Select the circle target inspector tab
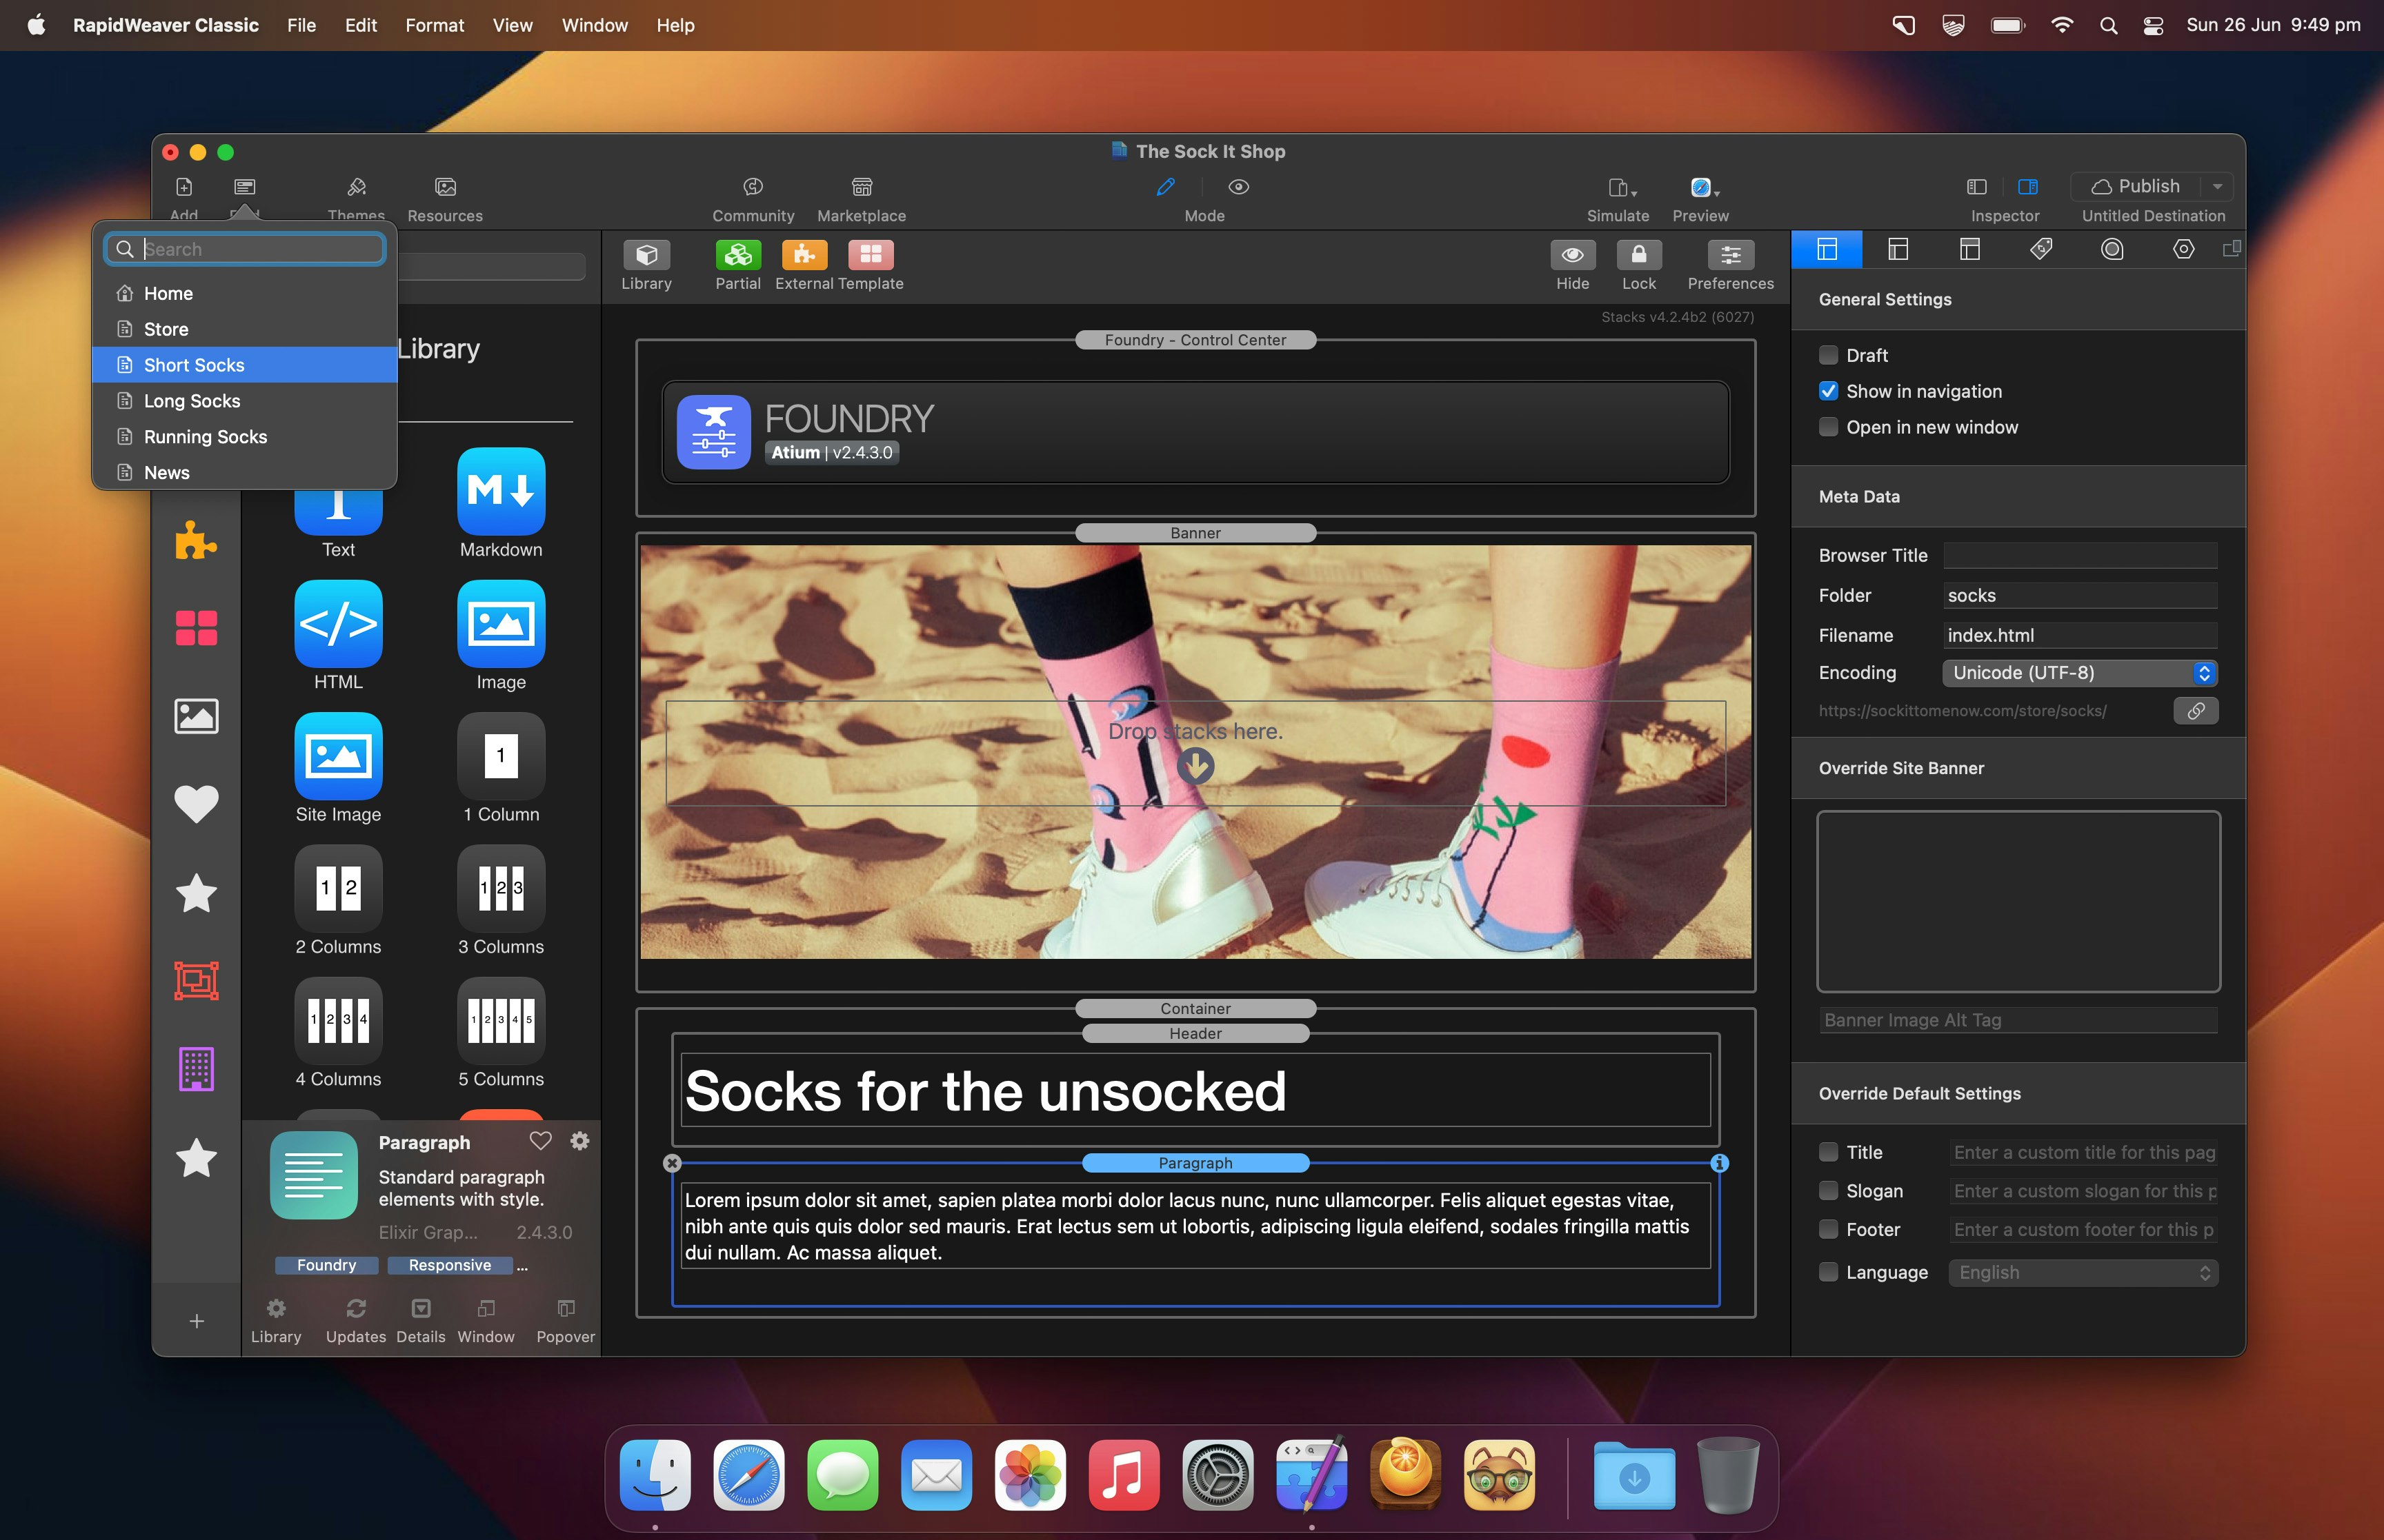 (x=2112, y=250)
